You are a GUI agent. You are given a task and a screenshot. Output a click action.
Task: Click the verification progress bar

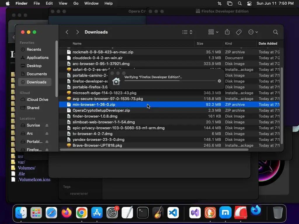click(x=170, y=81)
